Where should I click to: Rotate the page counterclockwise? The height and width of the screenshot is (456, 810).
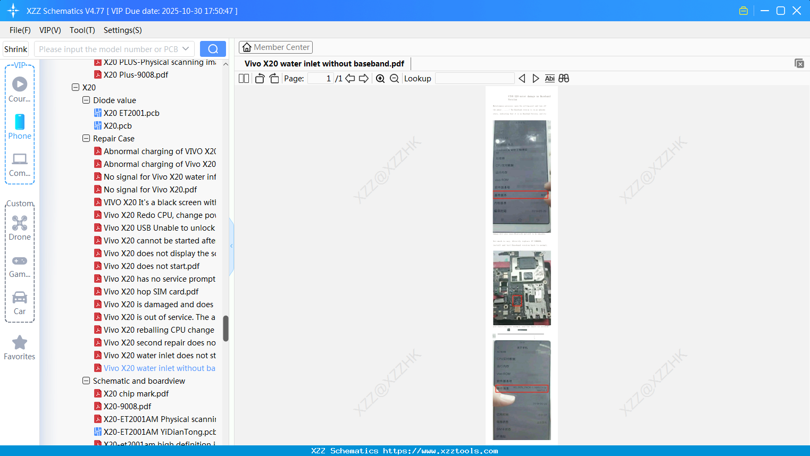(260, 79)
